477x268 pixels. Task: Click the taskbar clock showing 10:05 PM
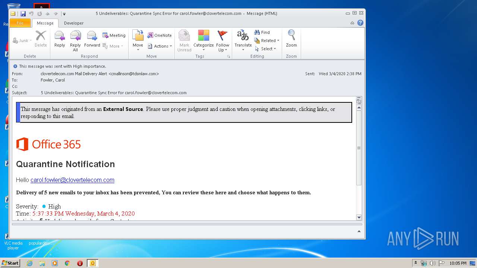pos(458,263)
